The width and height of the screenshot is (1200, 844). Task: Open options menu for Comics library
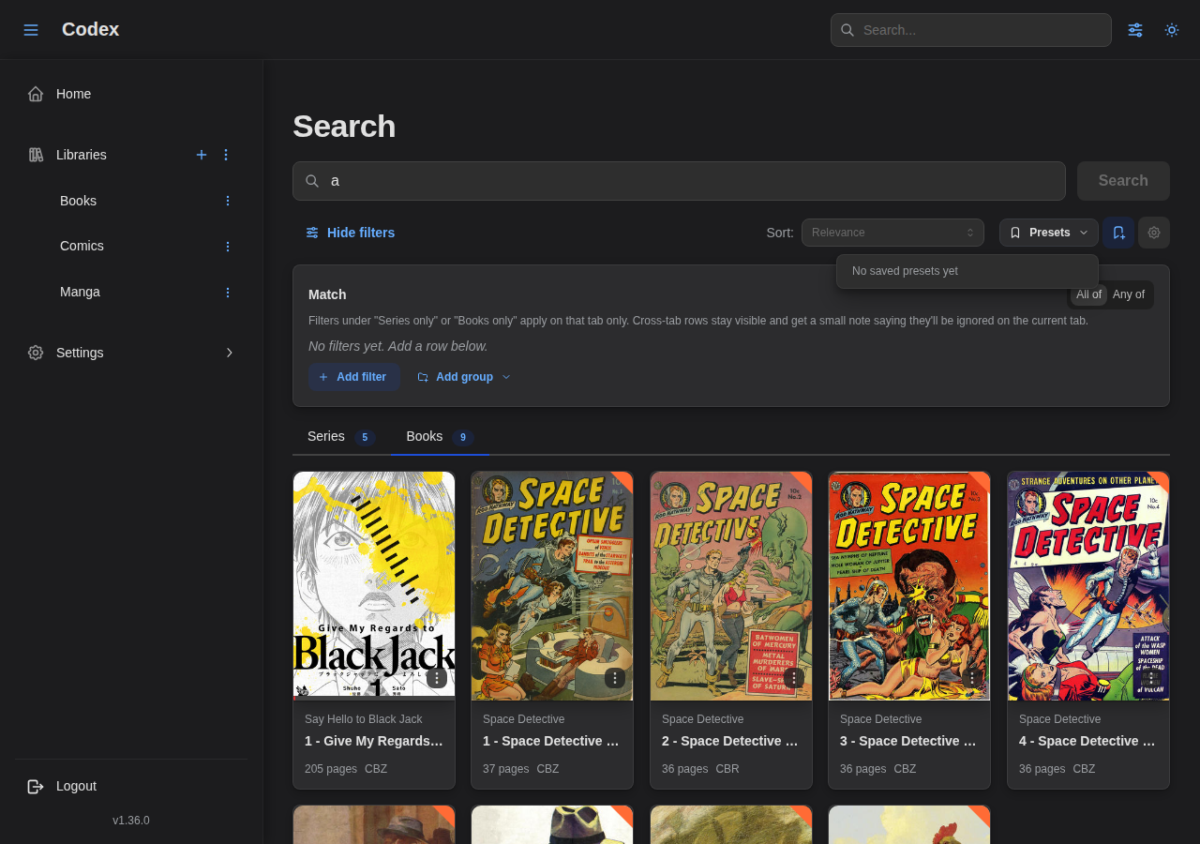tap(227, 247)
